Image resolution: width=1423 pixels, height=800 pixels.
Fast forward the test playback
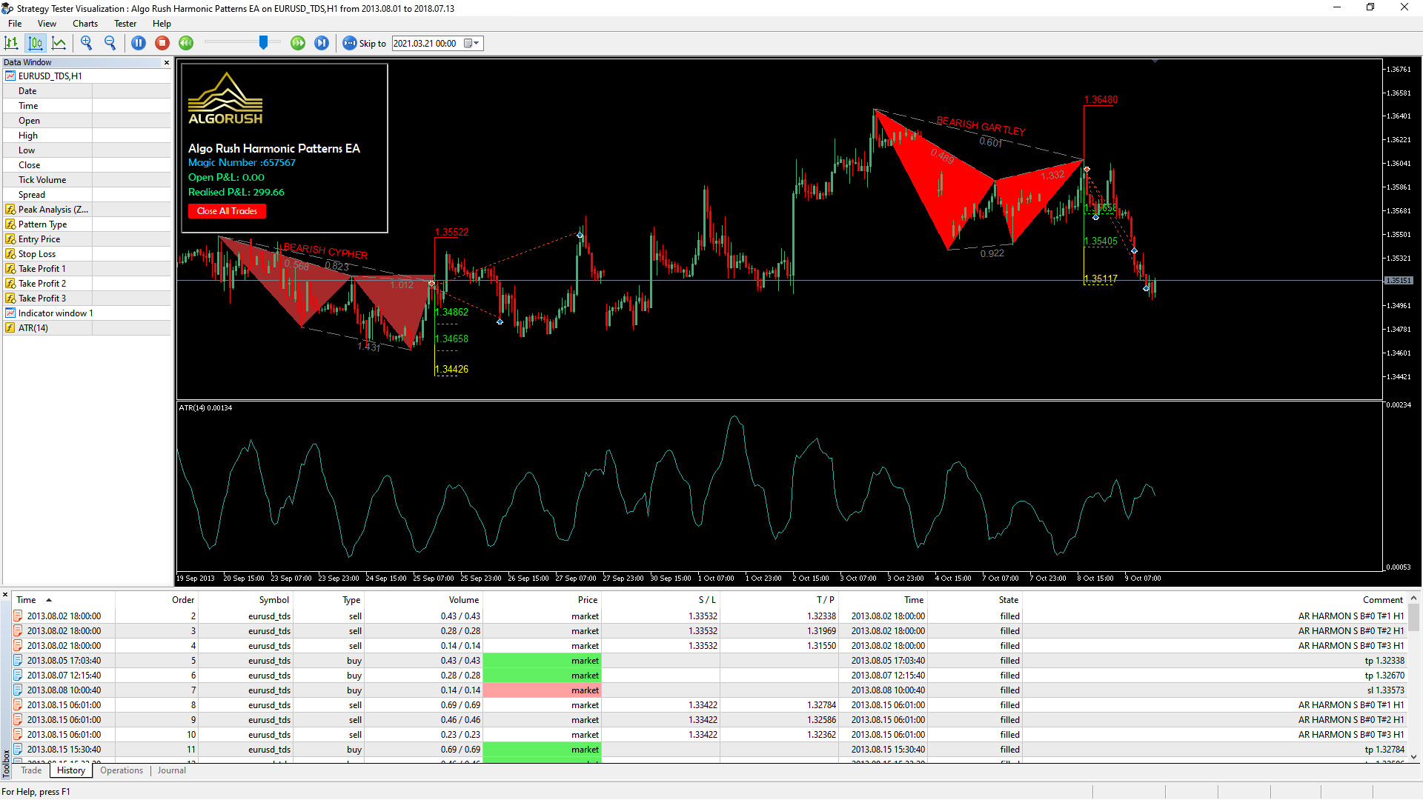pos(298,43)
